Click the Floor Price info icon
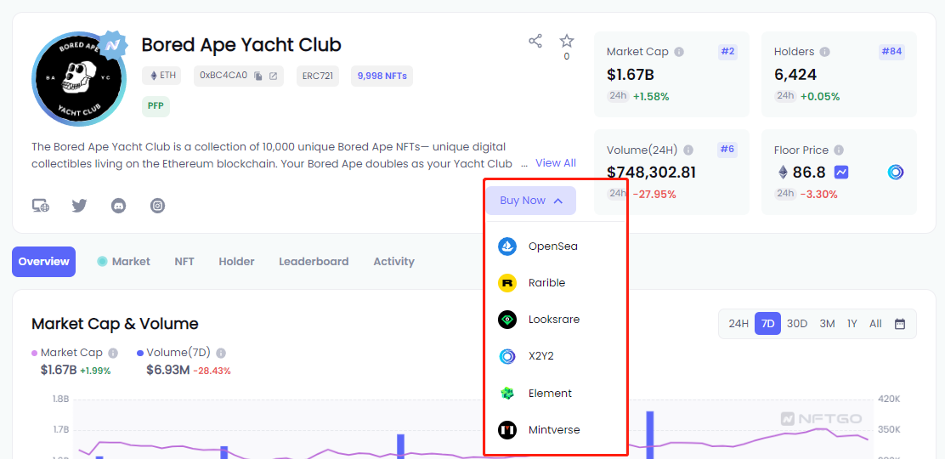 [x=838, y=150]
